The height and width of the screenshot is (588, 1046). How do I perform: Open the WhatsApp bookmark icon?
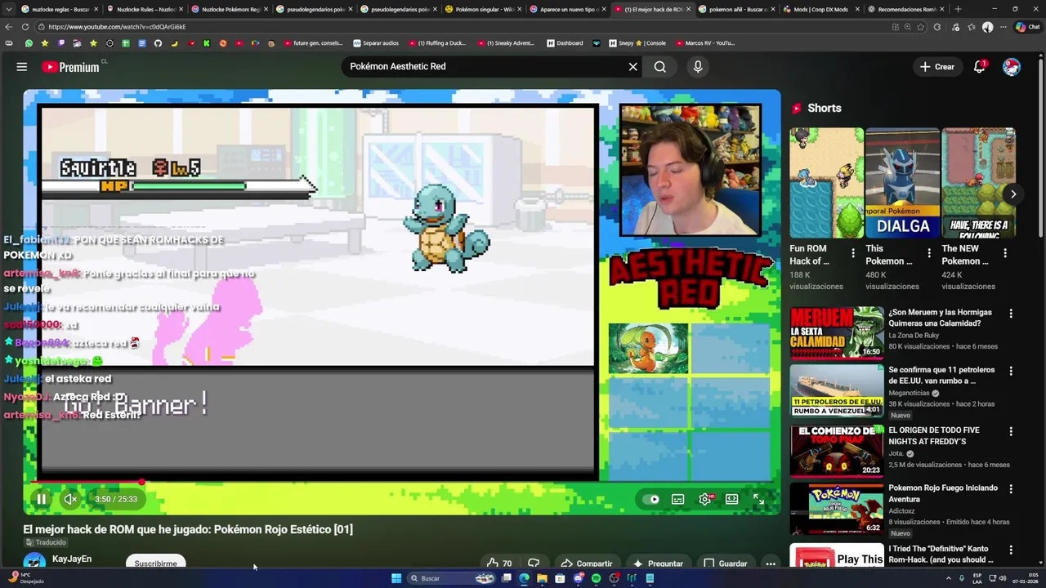point(29,43)
